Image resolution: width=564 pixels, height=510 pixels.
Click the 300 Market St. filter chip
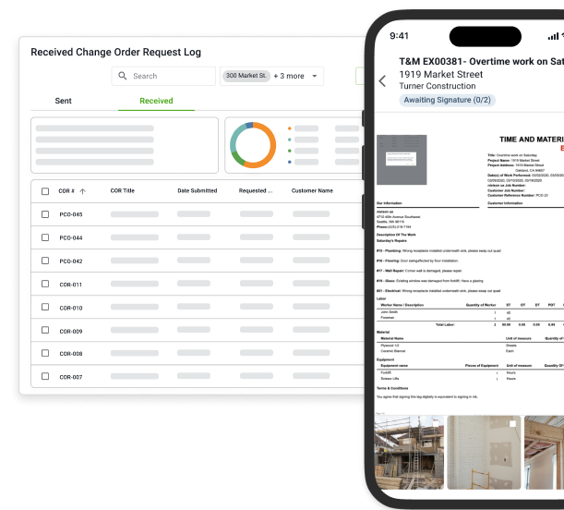click(x=246, y=76)
